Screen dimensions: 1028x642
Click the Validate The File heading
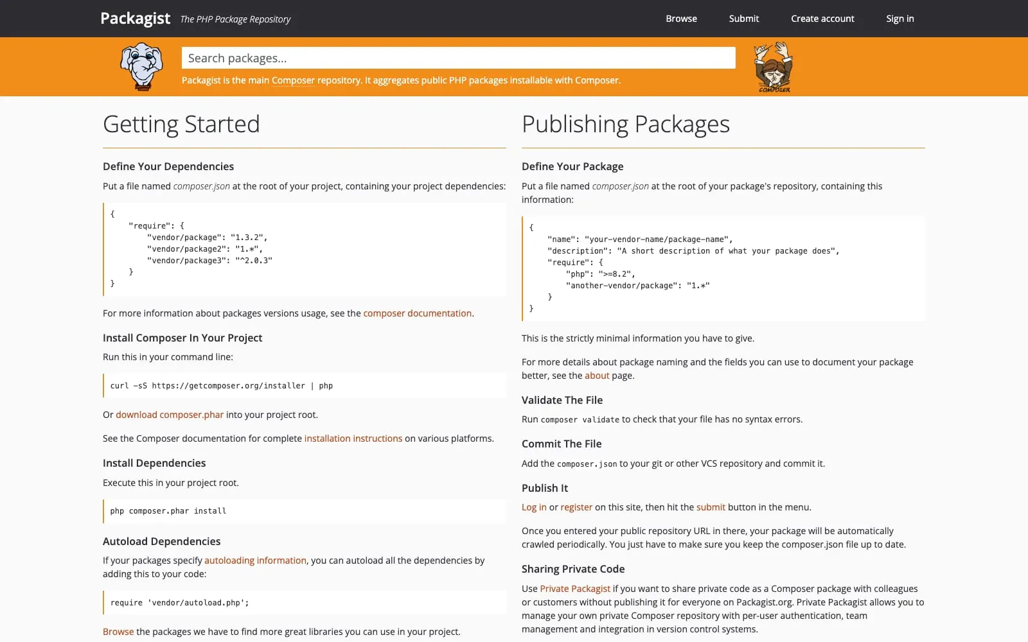click(562, 400)
